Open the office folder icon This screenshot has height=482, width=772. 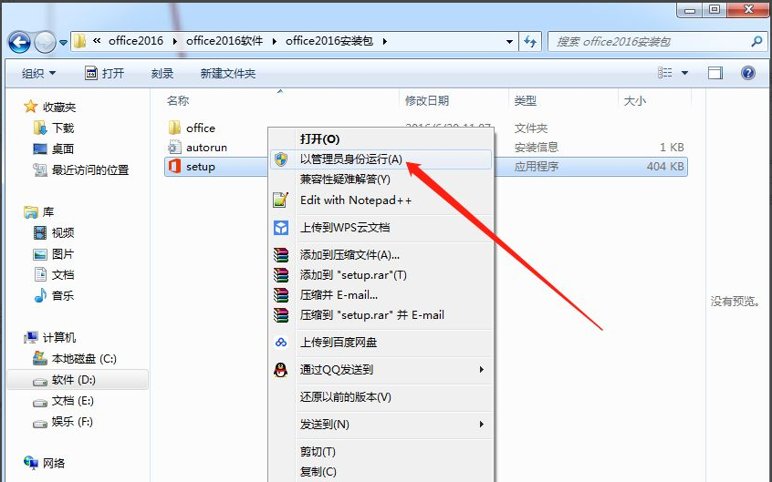[175, 128]
